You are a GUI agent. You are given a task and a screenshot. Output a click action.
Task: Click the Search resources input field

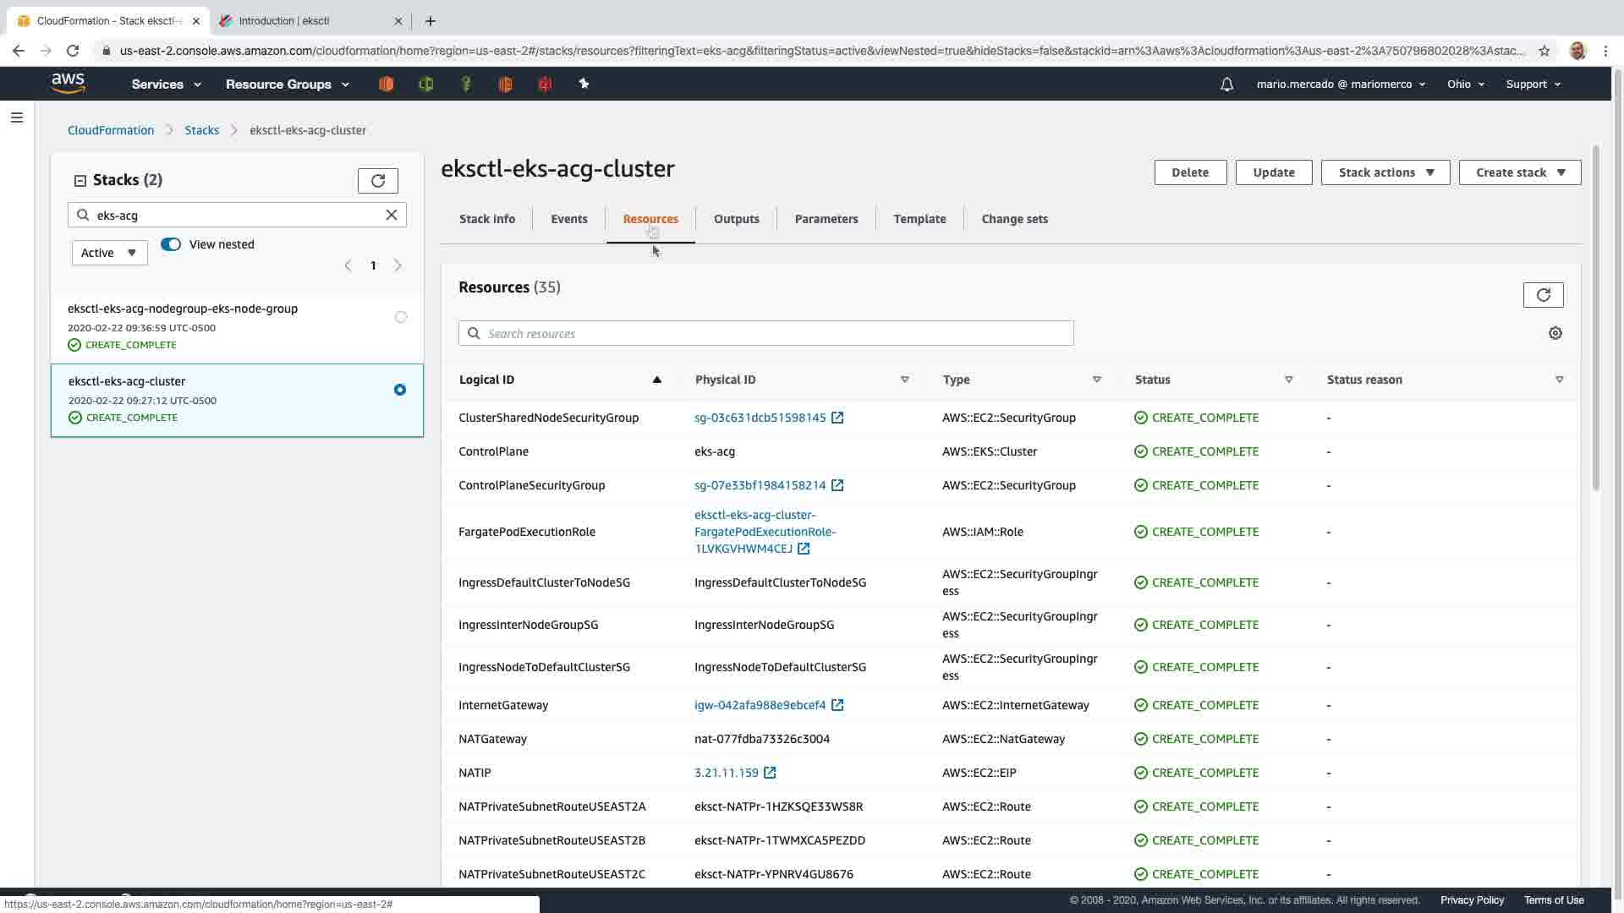click(765, 333)
